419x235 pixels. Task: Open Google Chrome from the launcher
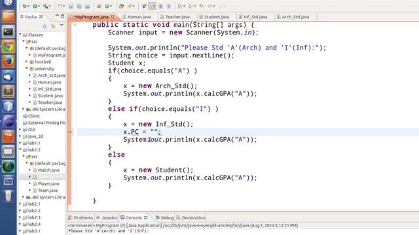point(9,47)
